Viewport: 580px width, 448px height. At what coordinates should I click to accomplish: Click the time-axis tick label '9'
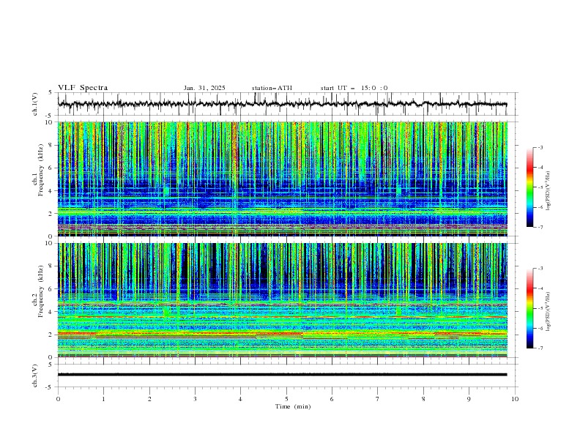pyautogui.click(x=469, y=399)
